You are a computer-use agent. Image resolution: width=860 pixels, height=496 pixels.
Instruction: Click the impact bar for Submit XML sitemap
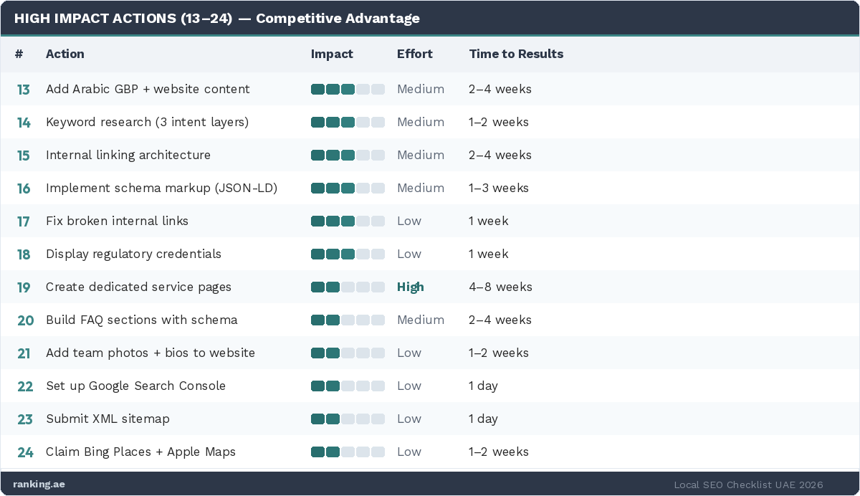(x=348, y=419)
